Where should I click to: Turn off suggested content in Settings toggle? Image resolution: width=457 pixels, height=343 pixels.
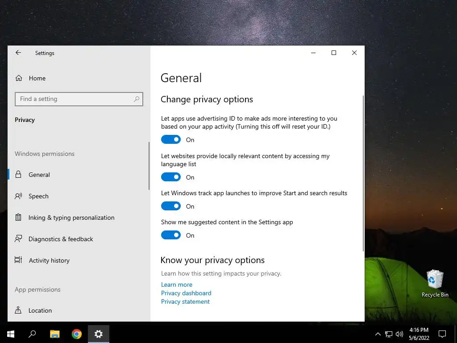click(171, 235)
